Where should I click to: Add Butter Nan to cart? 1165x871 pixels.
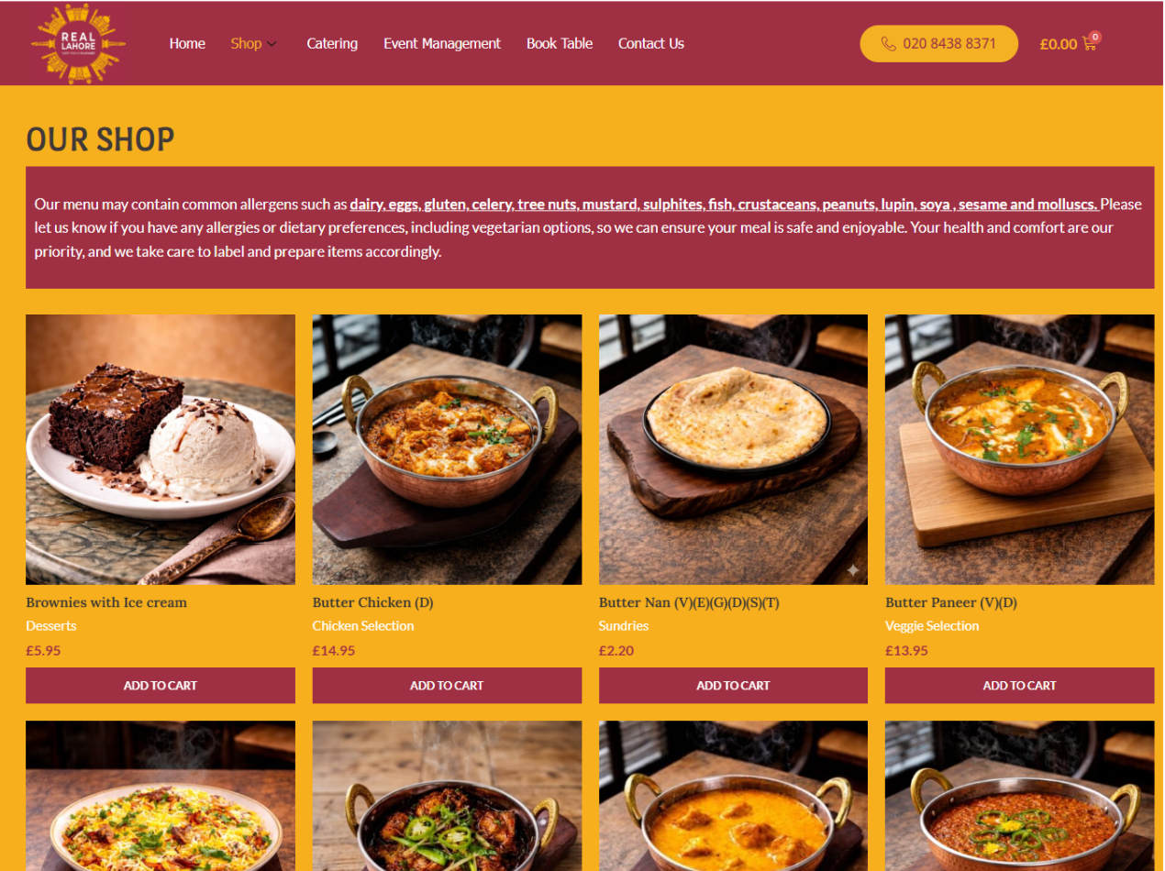(733, 685)
